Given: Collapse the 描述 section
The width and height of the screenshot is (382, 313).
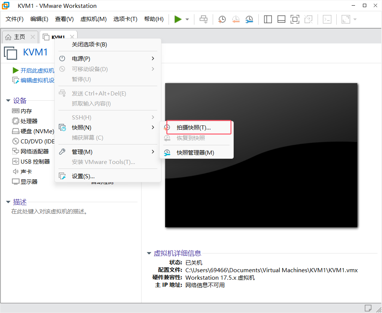Looking at the screenshot, I should (8, 202).
